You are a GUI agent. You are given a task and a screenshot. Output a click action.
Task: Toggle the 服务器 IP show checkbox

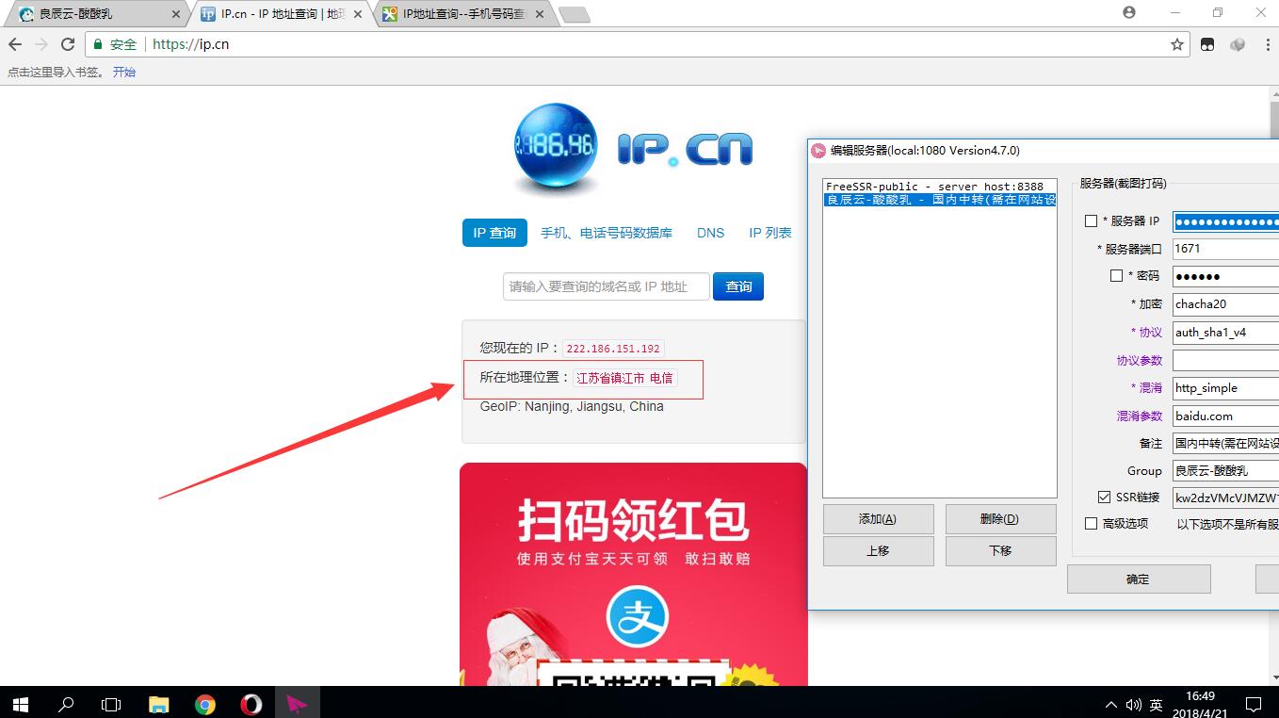click(x=1092, y=221)
